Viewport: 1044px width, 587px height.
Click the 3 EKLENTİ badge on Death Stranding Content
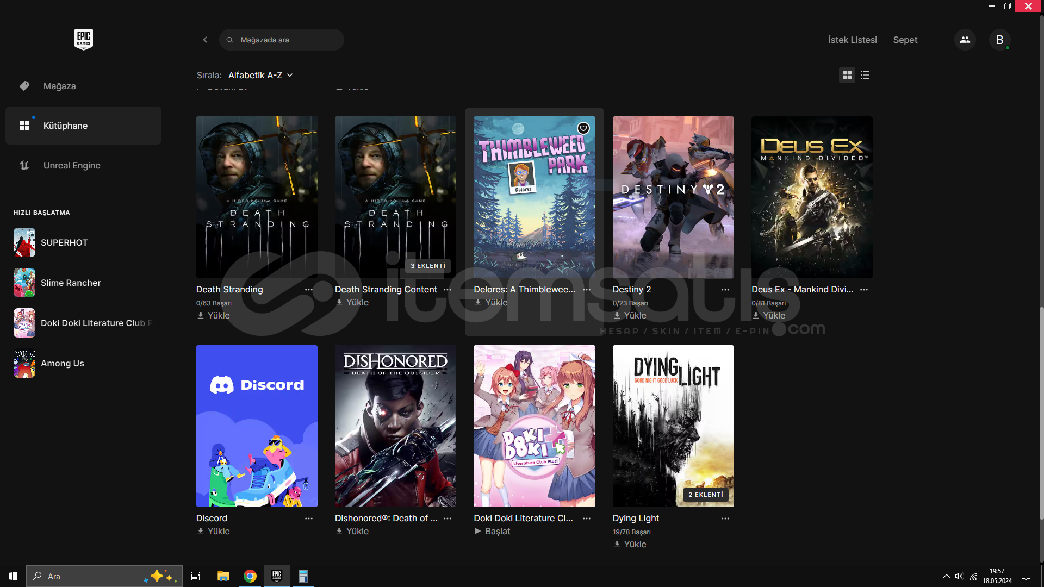[x=428, y=266]
